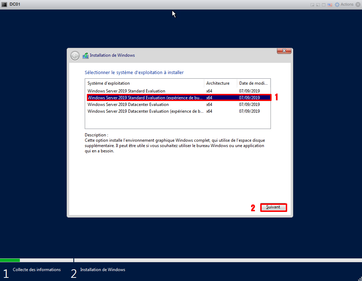Select Windows Server 2019 Standard Evaluation
The width and height of the screenshot is (362, 281).
pos(126,91)
